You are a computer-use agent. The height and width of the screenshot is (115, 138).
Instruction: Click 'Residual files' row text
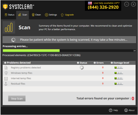pos(18,84)
